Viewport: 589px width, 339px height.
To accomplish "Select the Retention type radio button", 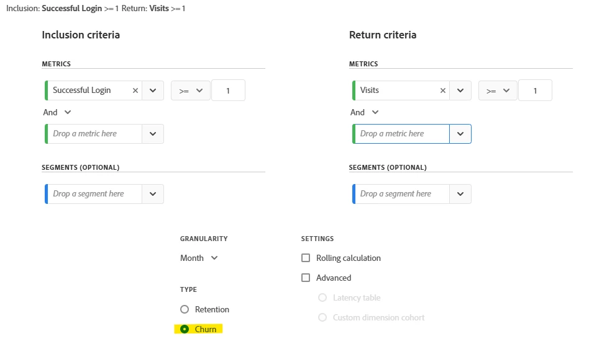I will (x=185, y=309).
